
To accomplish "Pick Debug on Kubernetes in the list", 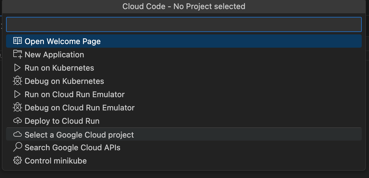I will click(64, 81).
